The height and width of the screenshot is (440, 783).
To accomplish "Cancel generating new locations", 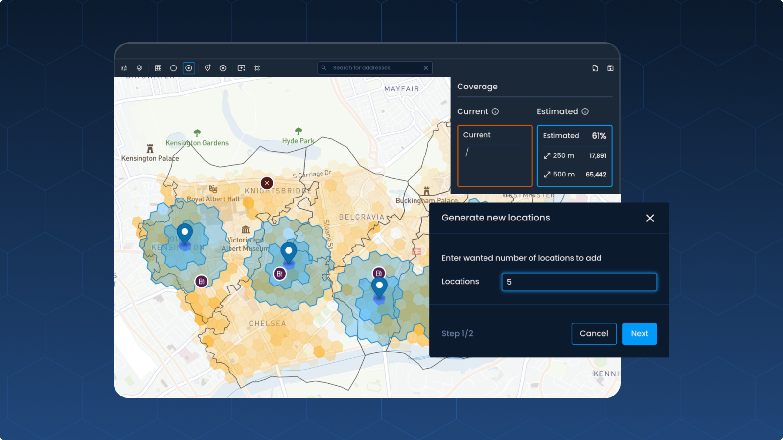I will pyautogui.click(x=594, y=333).
